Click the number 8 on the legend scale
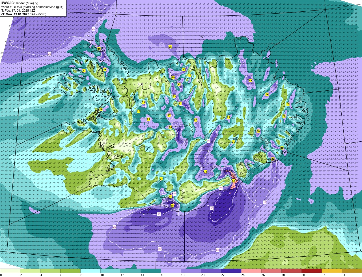This screenshot has height=277, width=362. point(81,275)
